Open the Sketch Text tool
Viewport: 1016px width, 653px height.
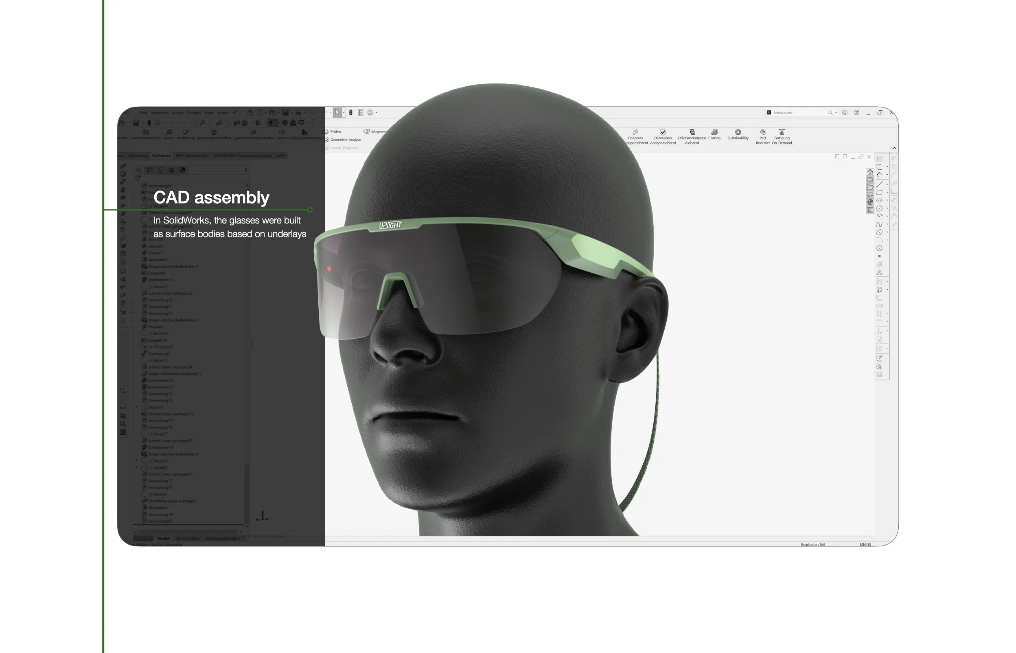point(880,273)
